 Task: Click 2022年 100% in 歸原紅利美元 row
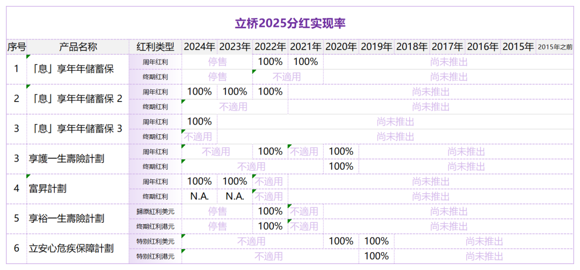point(270,211)
